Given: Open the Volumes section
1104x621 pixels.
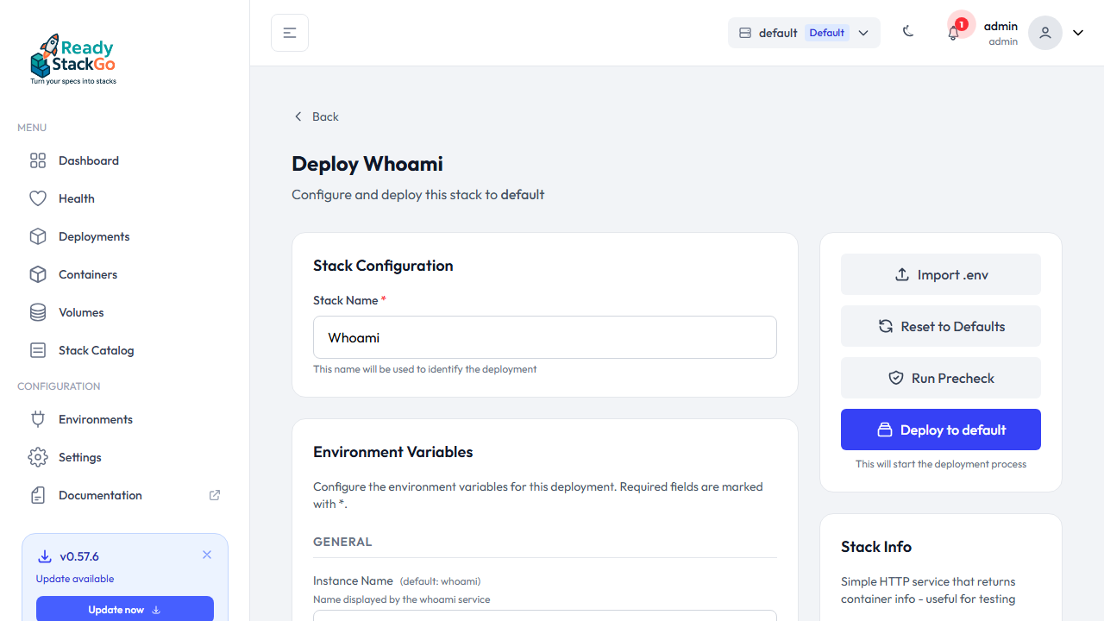Looking at the screenshot, I should click(x=80, y=312).
